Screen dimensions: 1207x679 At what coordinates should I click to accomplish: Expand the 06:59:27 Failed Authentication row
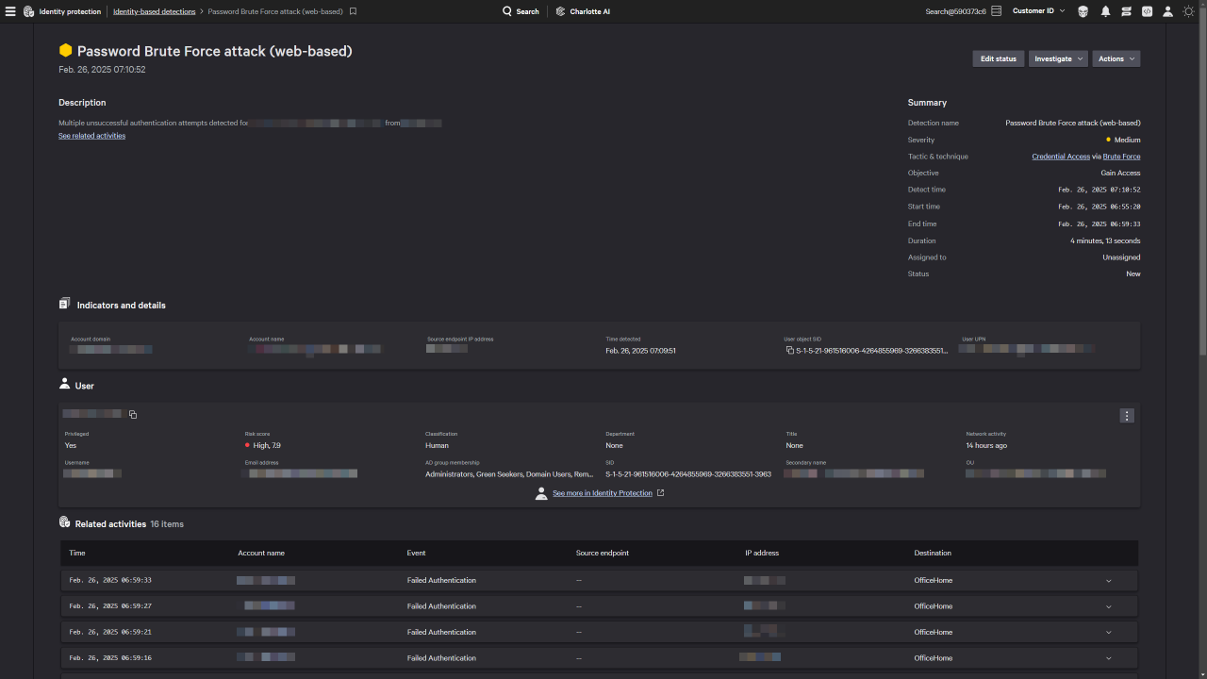(1108, 606)
